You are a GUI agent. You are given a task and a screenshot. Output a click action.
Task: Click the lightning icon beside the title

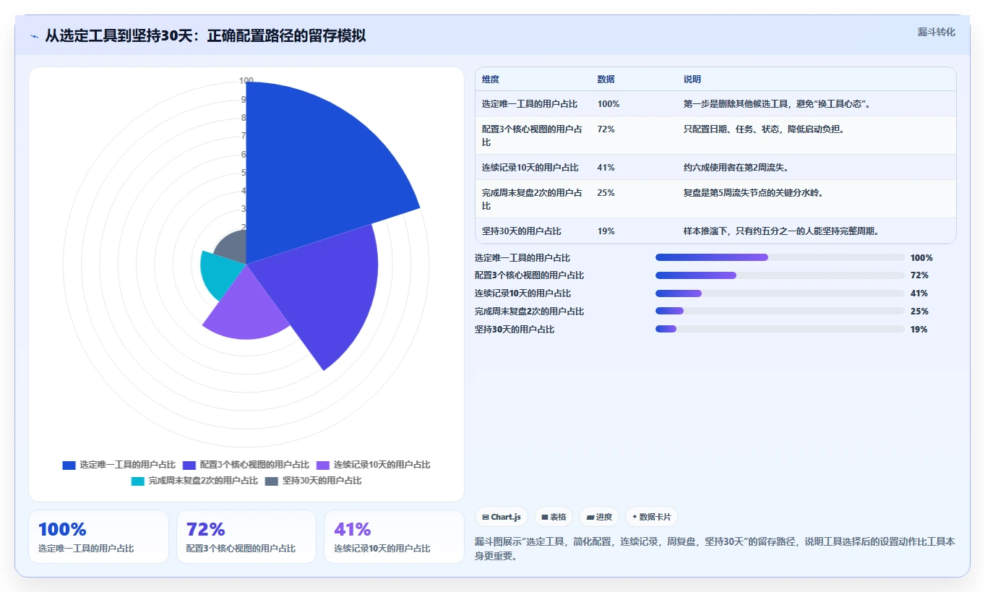click(x=35, y=36)
